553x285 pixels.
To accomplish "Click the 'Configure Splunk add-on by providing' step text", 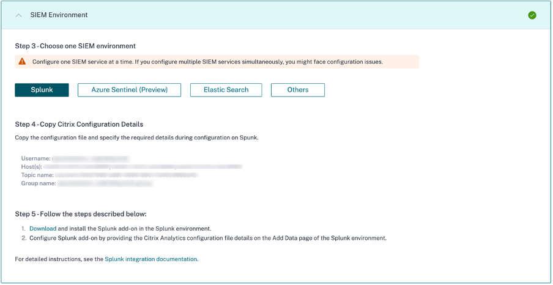I will pyautogui.click(x=208, y=238).
